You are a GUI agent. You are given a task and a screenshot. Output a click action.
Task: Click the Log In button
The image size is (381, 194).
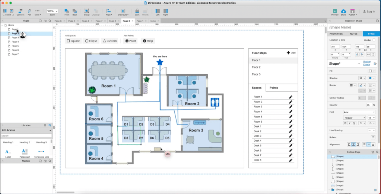click(x=369, y=12)
